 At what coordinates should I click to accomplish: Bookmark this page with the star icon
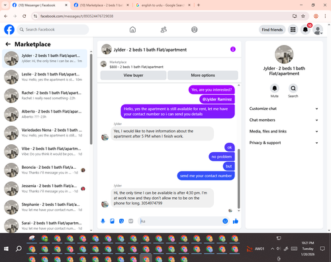click(x=303, y=16)
